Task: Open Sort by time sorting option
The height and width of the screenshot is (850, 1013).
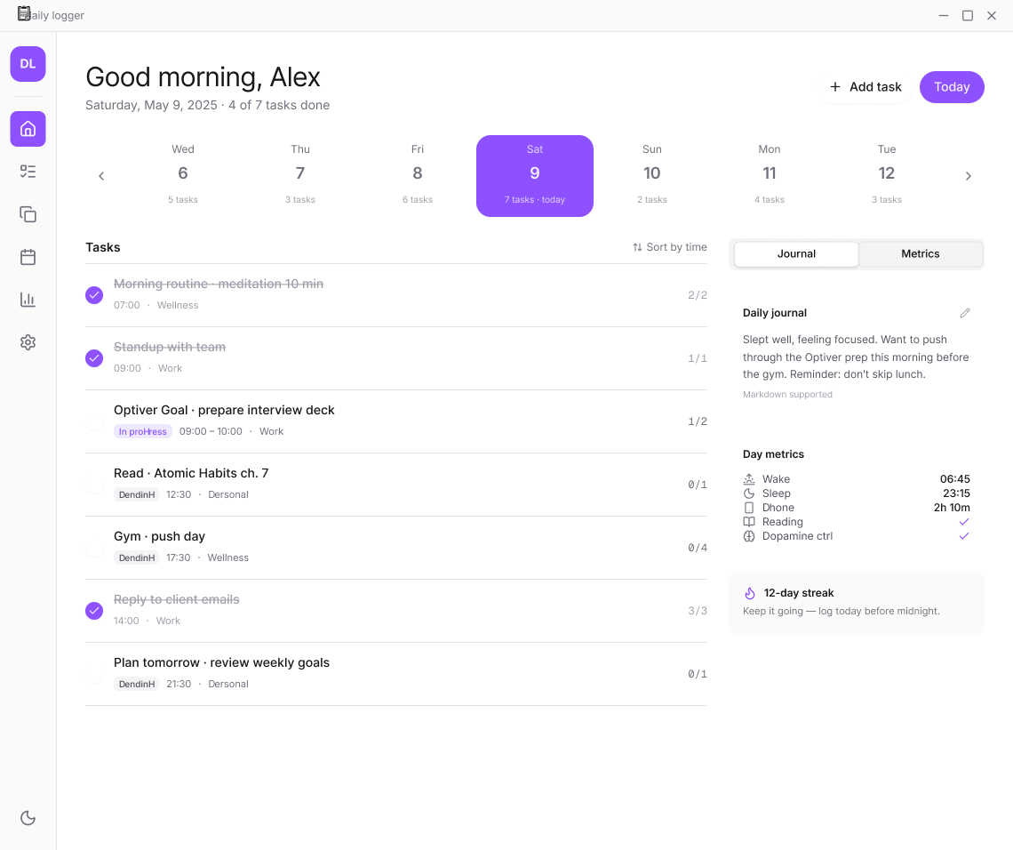Action: pyautogui.click(x=670, y=247)
